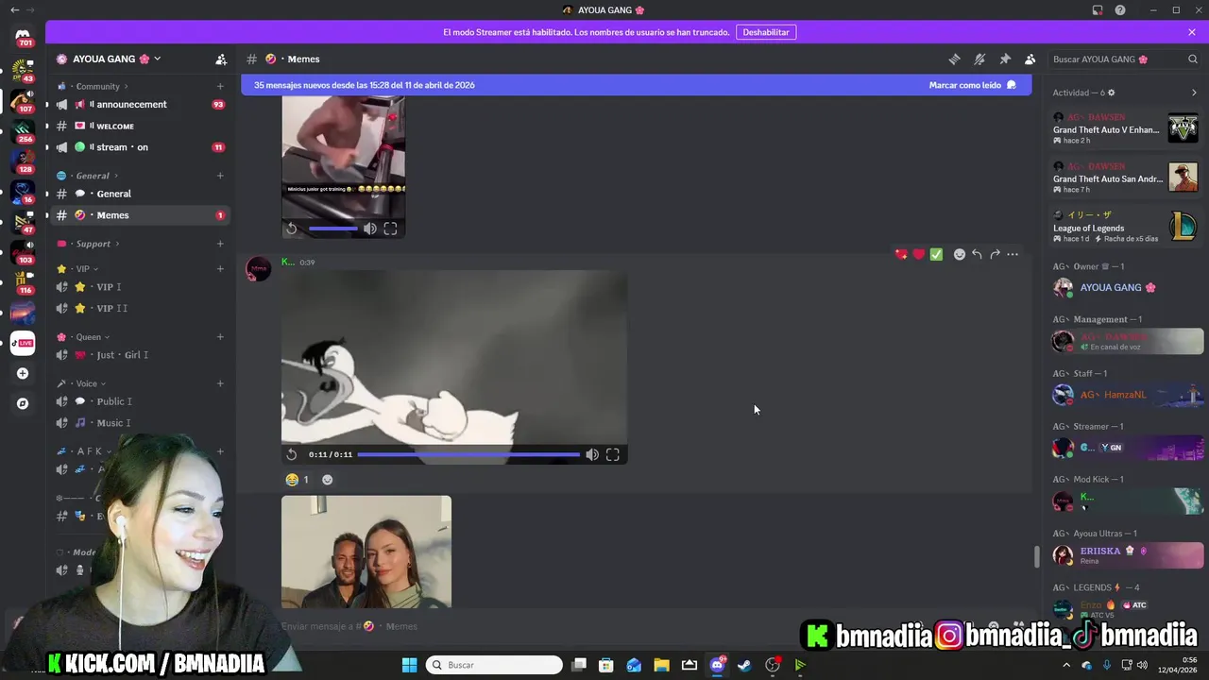Add channel in VIP category plus
This screenshot has height=680, width=1209.
(x=220, y=269)
